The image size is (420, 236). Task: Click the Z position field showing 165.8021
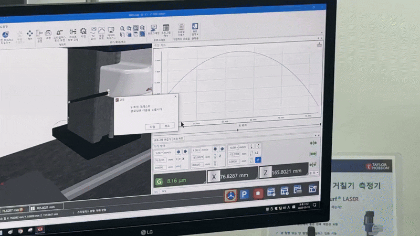click(198, 157)
